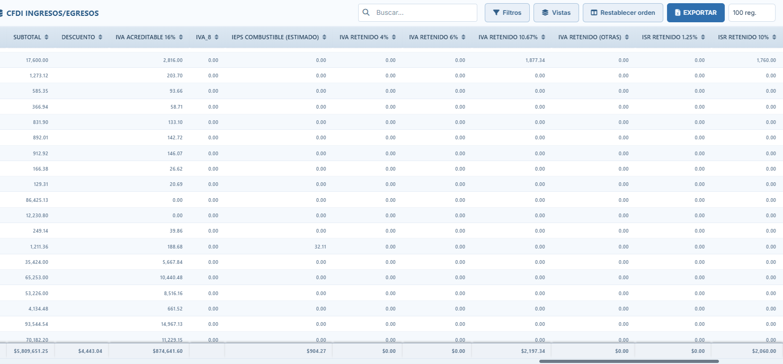Click subtotal cell 585.35
Image resolution: width=783 pixels, height=364 pixels.
point(40,91)
